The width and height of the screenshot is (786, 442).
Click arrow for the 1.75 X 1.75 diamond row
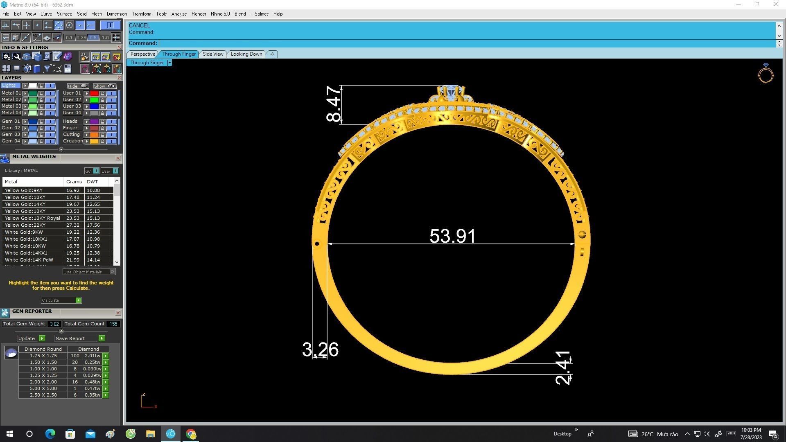[106, 356]
